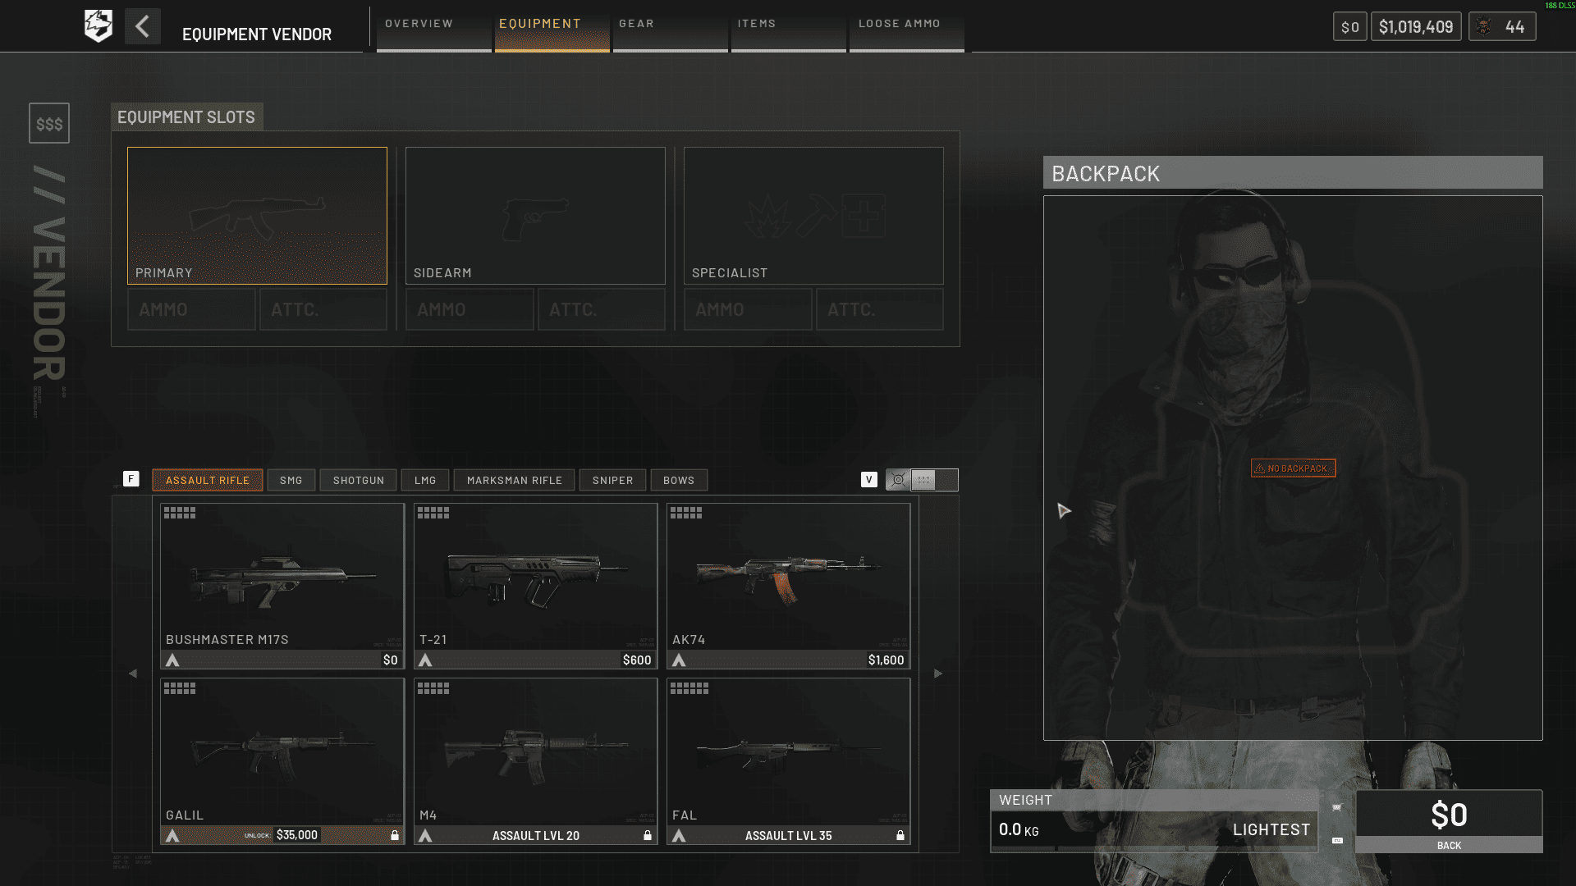Viewport: 1576px width, 886px height.
Task: Click the ESC key icon near BACK
Action: point(1337,840)
